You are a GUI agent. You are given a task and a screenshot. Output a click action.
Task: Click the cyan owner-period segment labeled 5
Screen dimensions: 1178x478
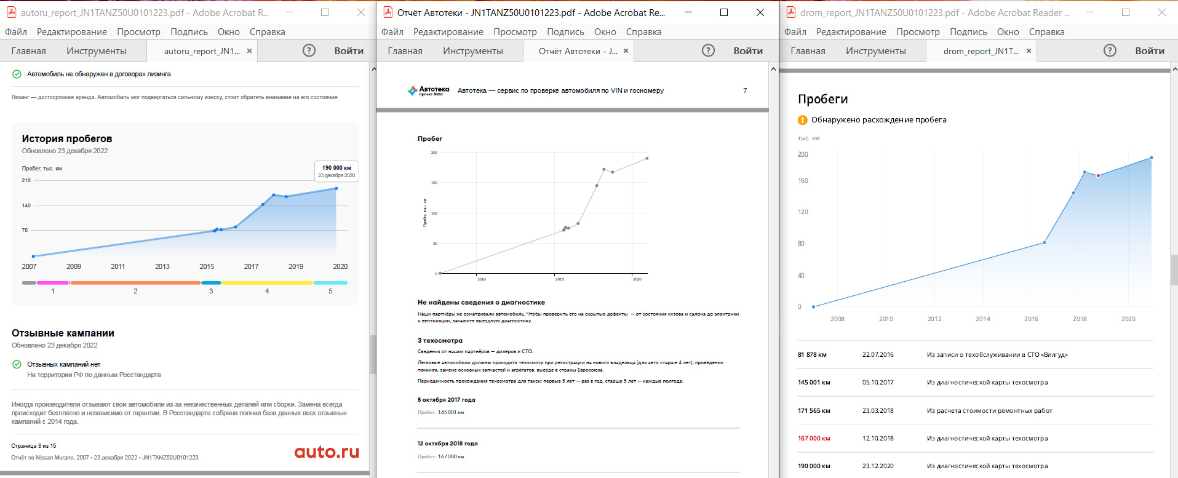[x=330, y=283]
